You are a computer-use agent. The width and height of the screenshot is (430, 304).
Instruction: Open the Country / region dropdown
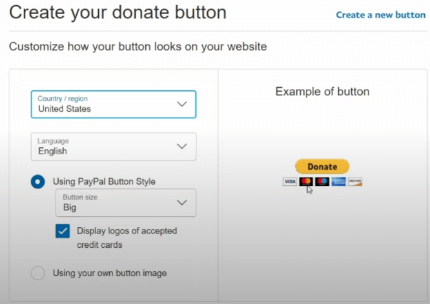pyautogui.click(x=113, y=104)
